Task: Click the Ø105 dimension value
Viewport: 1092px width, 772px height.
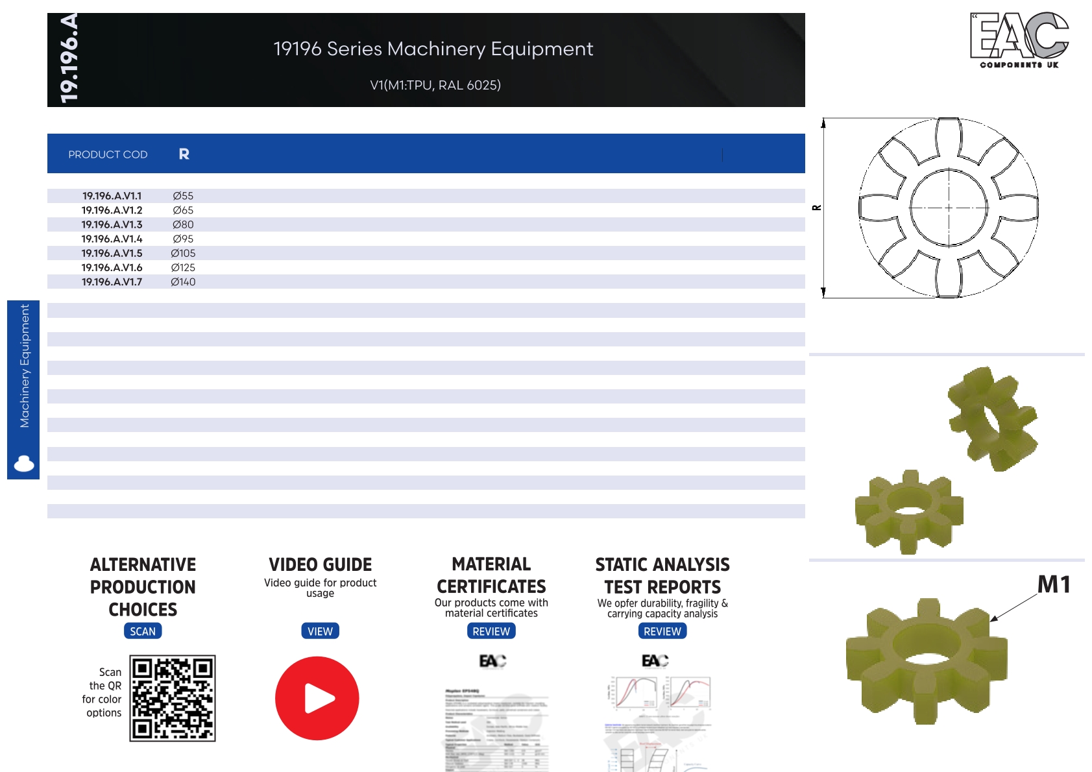Action: 183,253
